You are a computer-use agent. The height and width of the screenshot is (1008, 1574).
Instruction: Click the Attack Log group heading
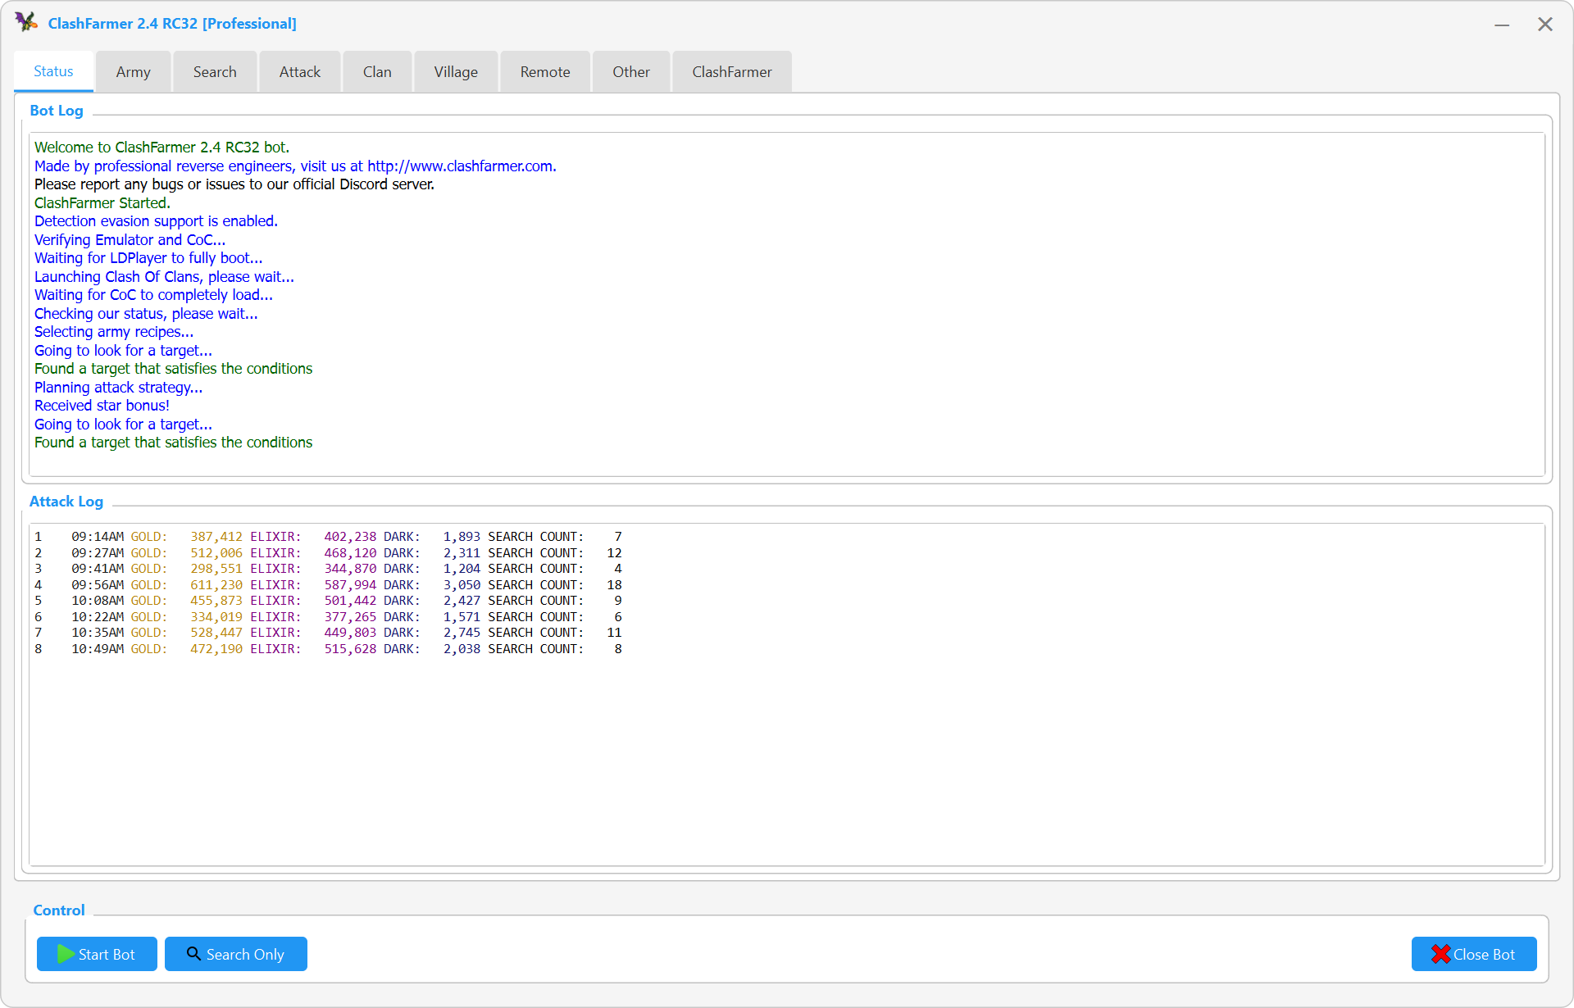pos(66,502)
